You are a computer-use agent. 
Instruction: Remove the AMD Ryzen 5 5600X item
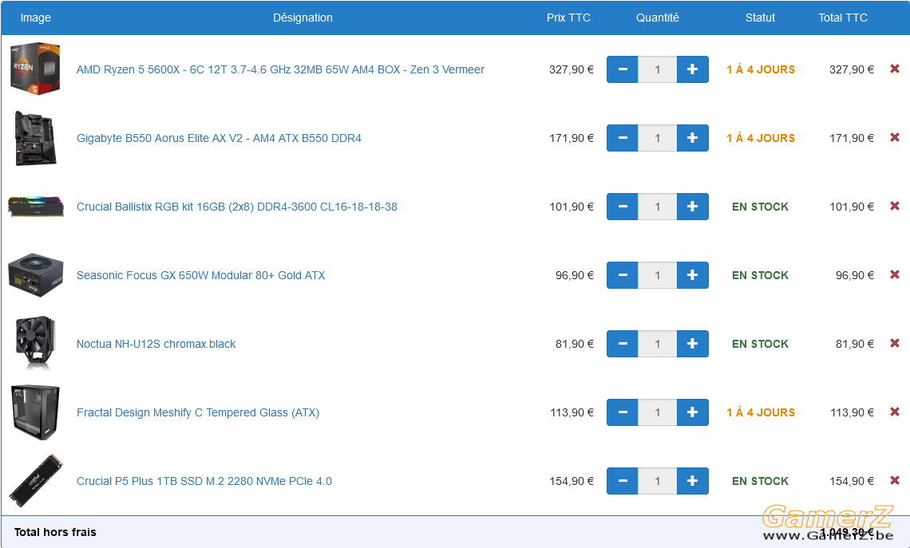(894, 69)
